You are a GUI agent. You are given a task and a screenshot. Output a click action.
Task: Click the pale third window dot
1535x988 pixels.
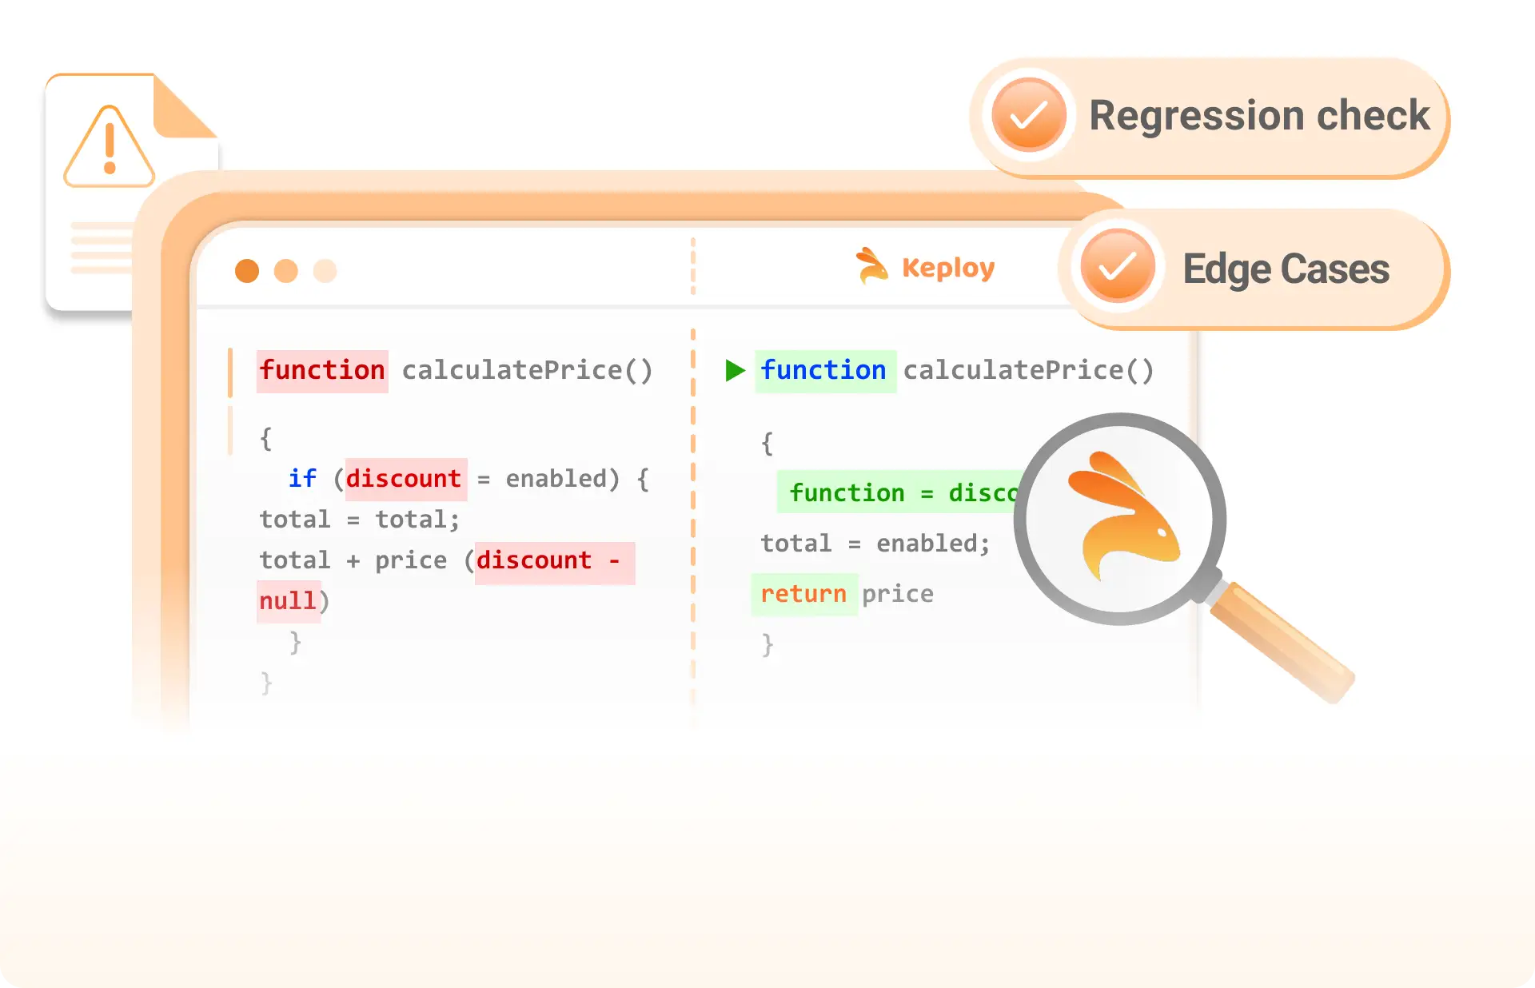click(x=325, y=271)
